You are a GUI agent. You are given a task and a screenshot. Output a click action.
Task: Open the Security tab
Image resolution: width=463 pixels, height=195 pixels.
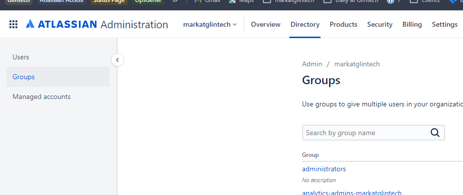coord(380,24)
